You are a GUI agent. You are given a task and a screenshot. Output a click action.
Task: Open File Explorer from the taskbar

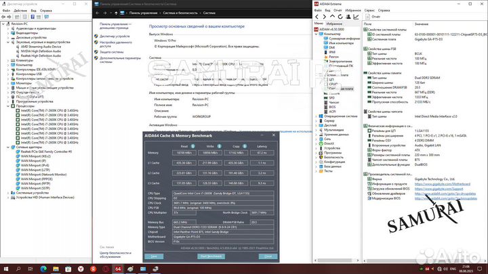pyautogui.click(x=56, y=269)
